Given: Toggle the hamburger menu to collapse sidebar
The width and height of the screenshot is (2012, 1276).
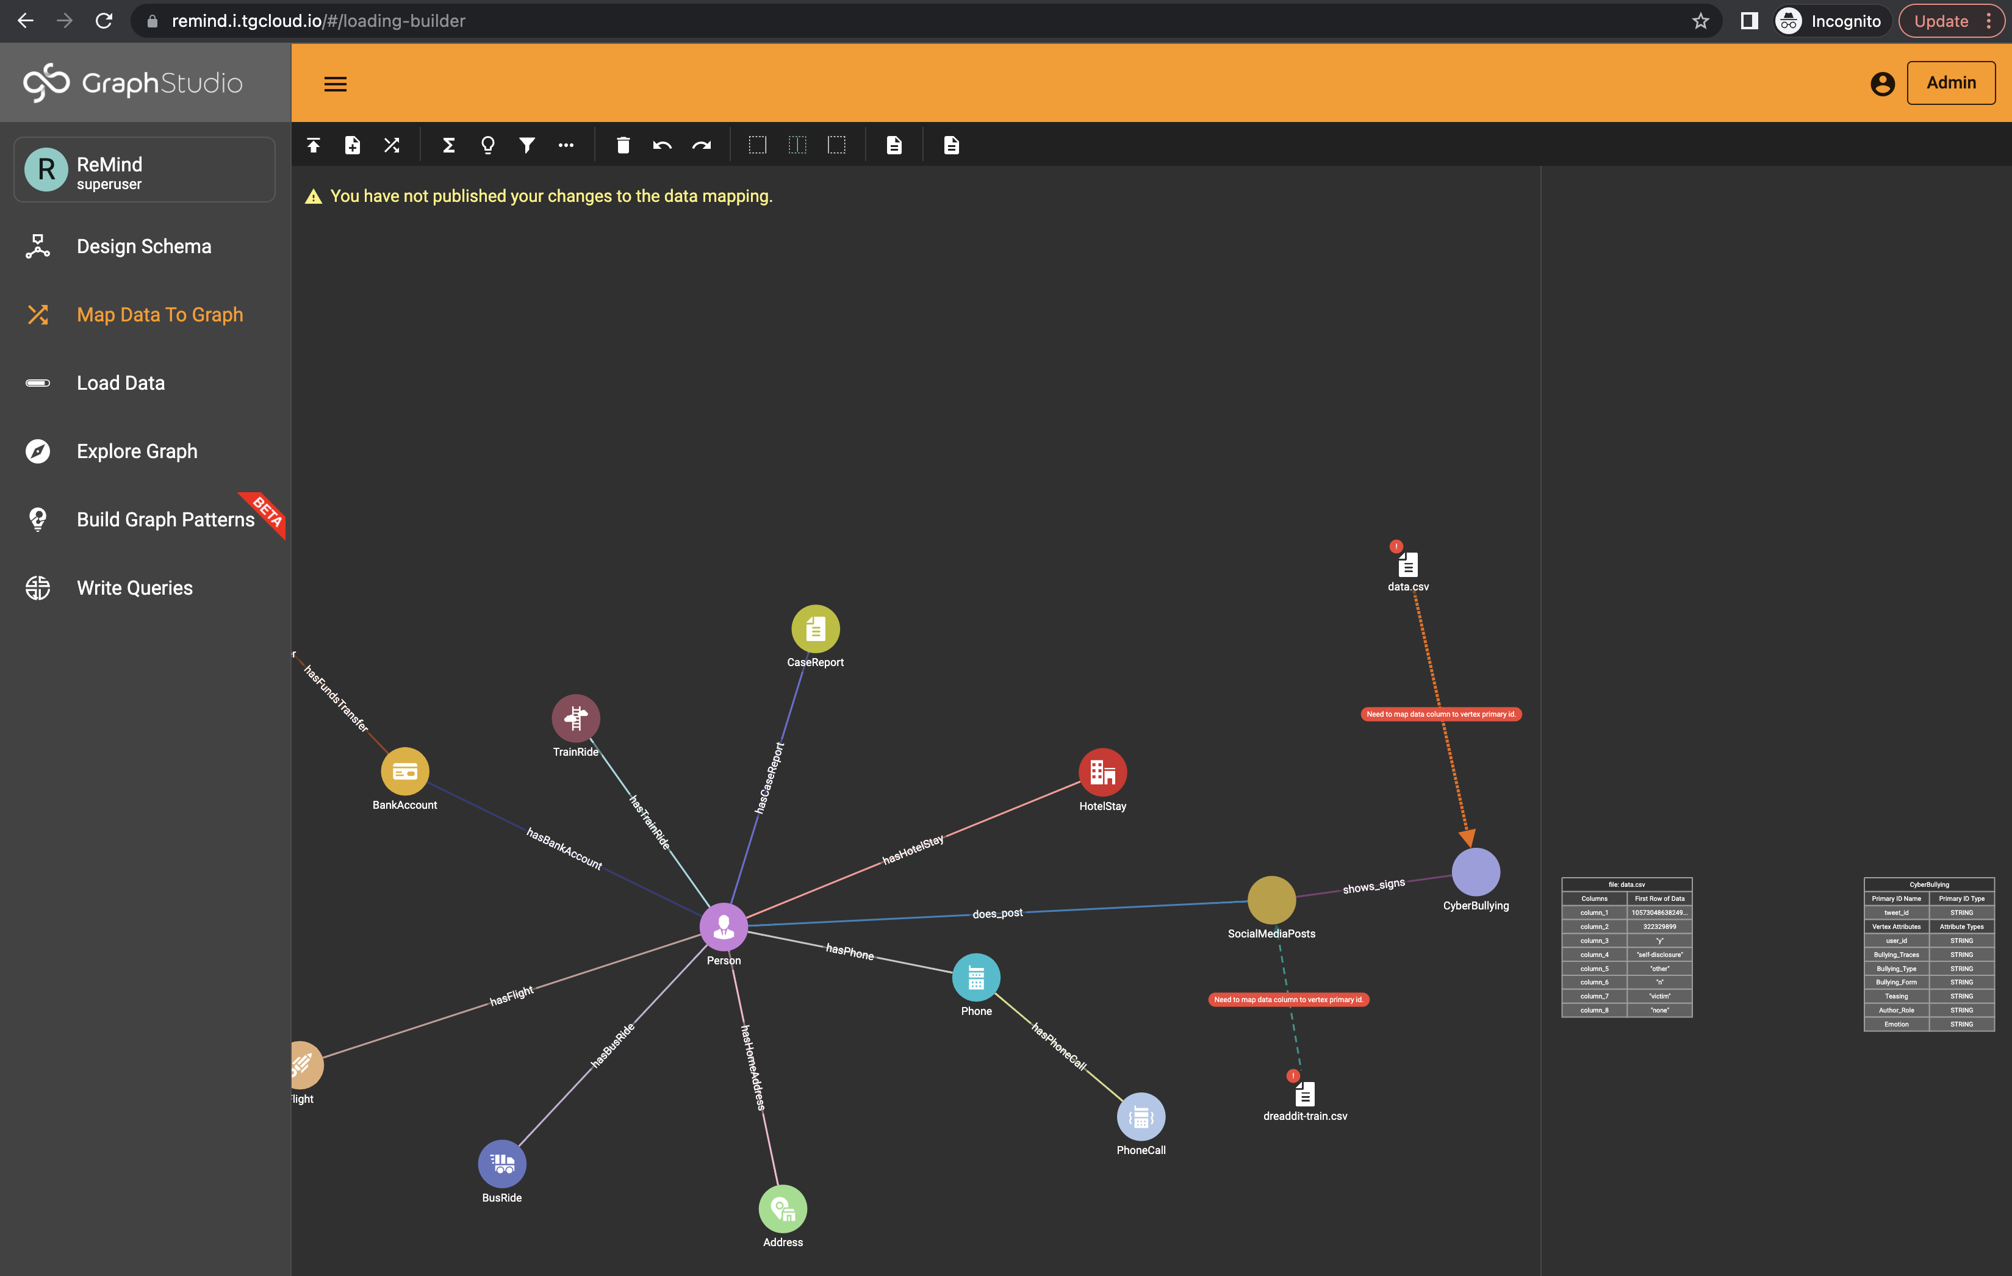Looking at the screenshot, I should 336,84.
